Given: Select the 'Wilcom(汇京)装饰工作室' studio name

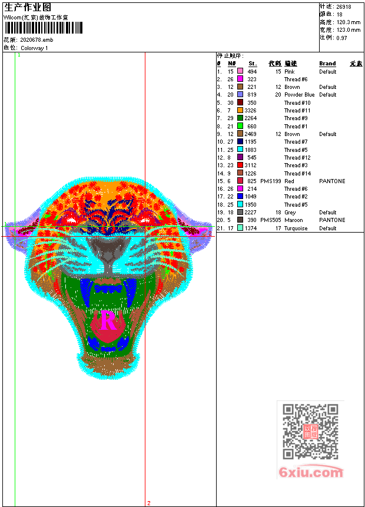Looking at the screenshot, I should point(35,18).
